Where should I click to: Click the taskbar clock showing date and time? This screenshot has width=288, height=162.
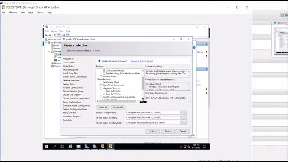pos(196,146)
